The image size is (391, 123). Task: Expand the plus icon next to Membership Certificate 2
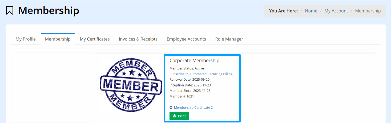coord(171,108)
